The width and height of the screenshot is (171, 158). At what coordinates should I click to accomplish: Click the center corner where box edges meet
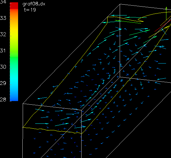(x=120, y=77)
